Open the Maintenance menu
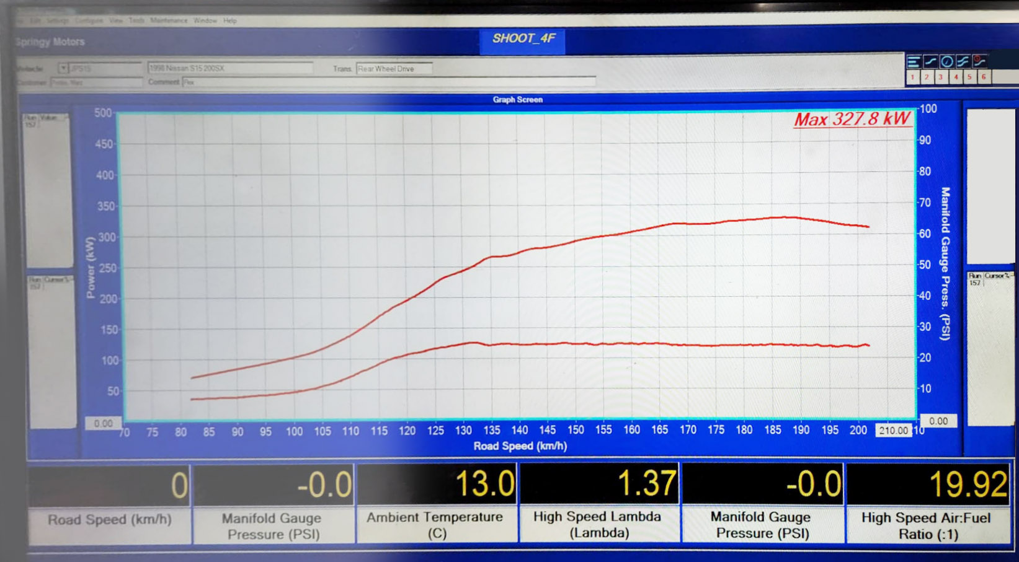Viewport: 1019px width, 562px height. tap(168, 20)
